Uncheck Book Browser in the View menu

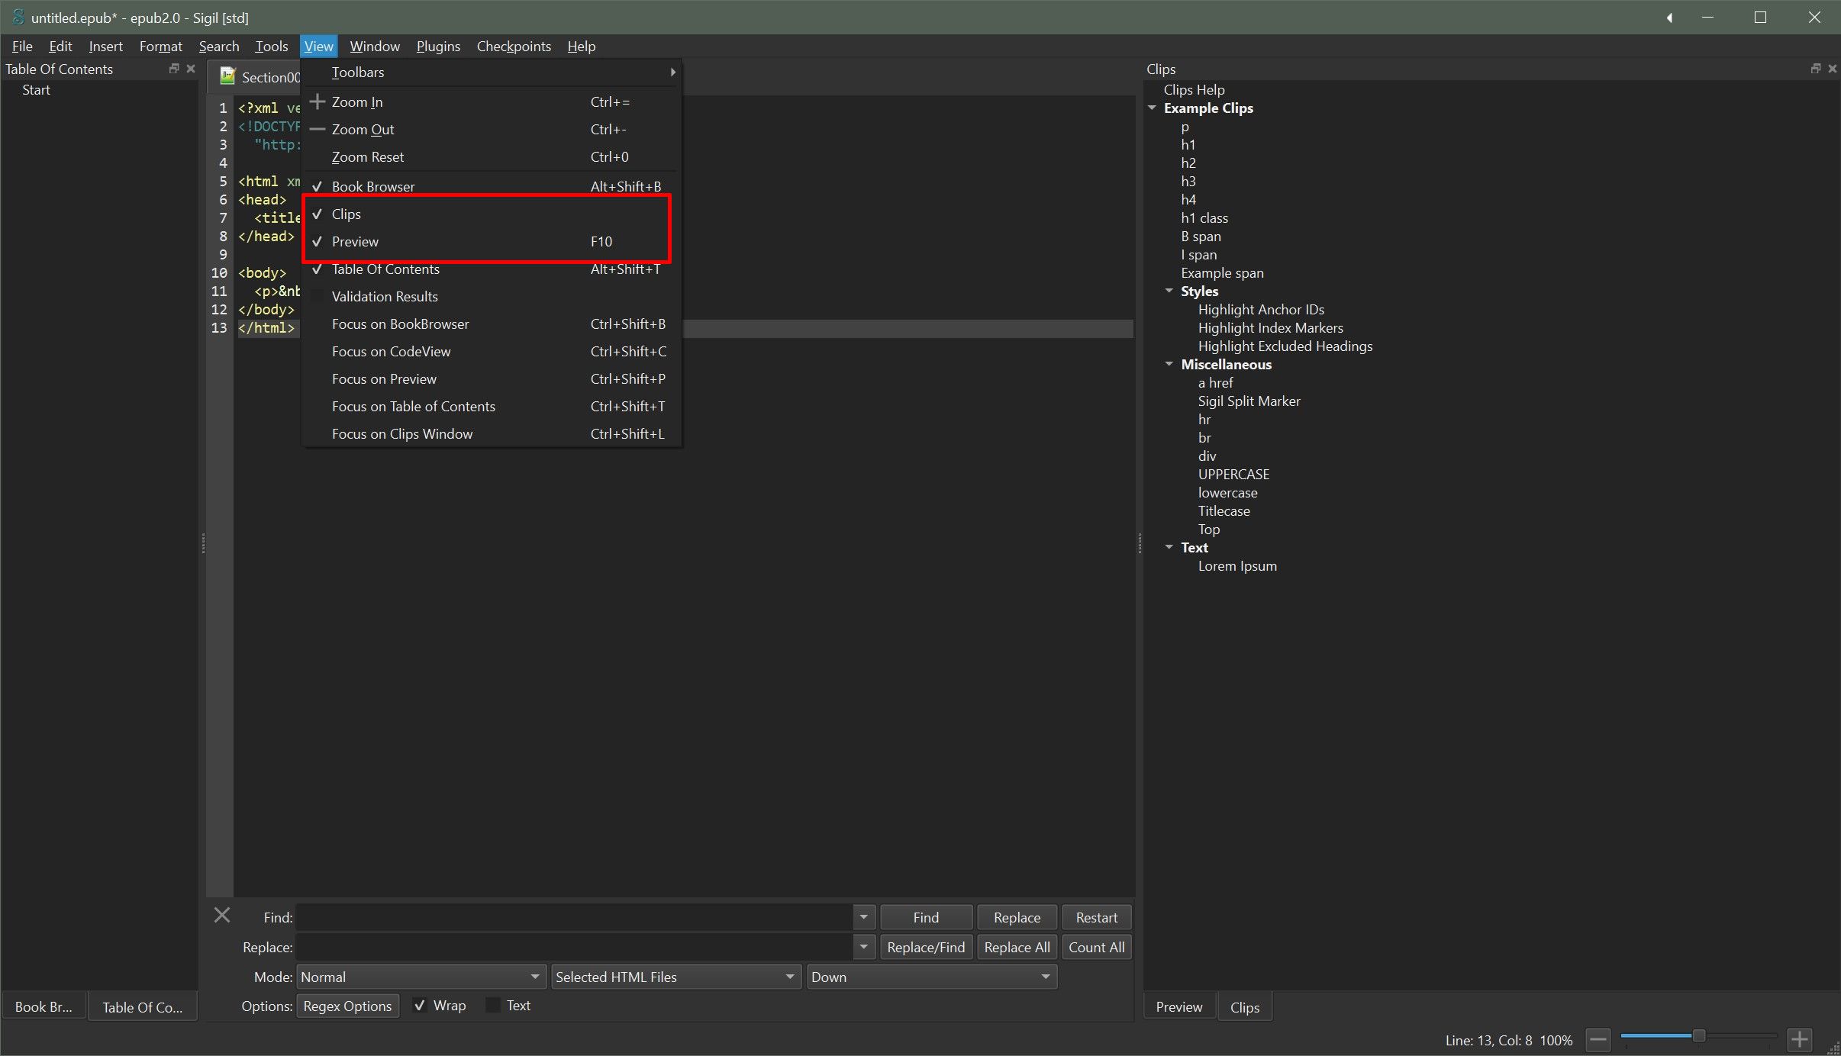tap(373, 186)
